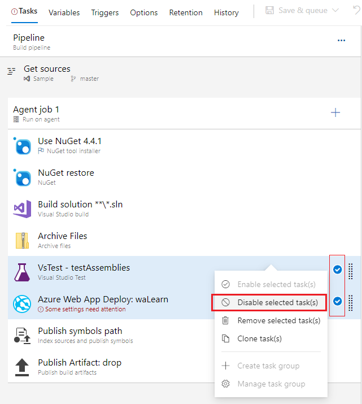Grab the drag handle on the VsTest row
Image resolution: width=362 pixels, height=404 pixels.
point(350,271)
